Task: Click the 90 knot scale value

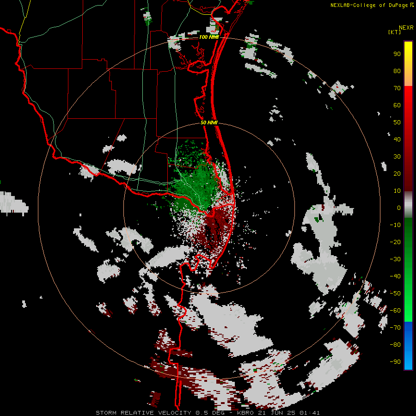Action: point(397,54)
